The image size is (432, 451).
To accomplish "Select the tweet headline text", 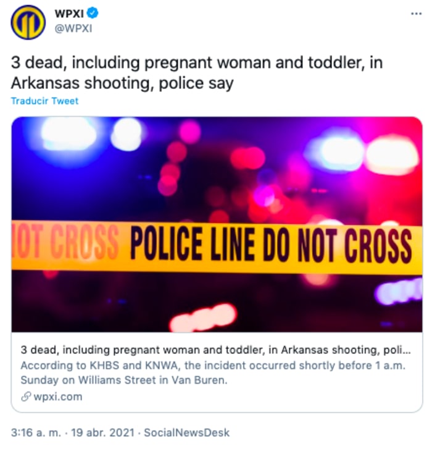I will (x=197, y=73).
